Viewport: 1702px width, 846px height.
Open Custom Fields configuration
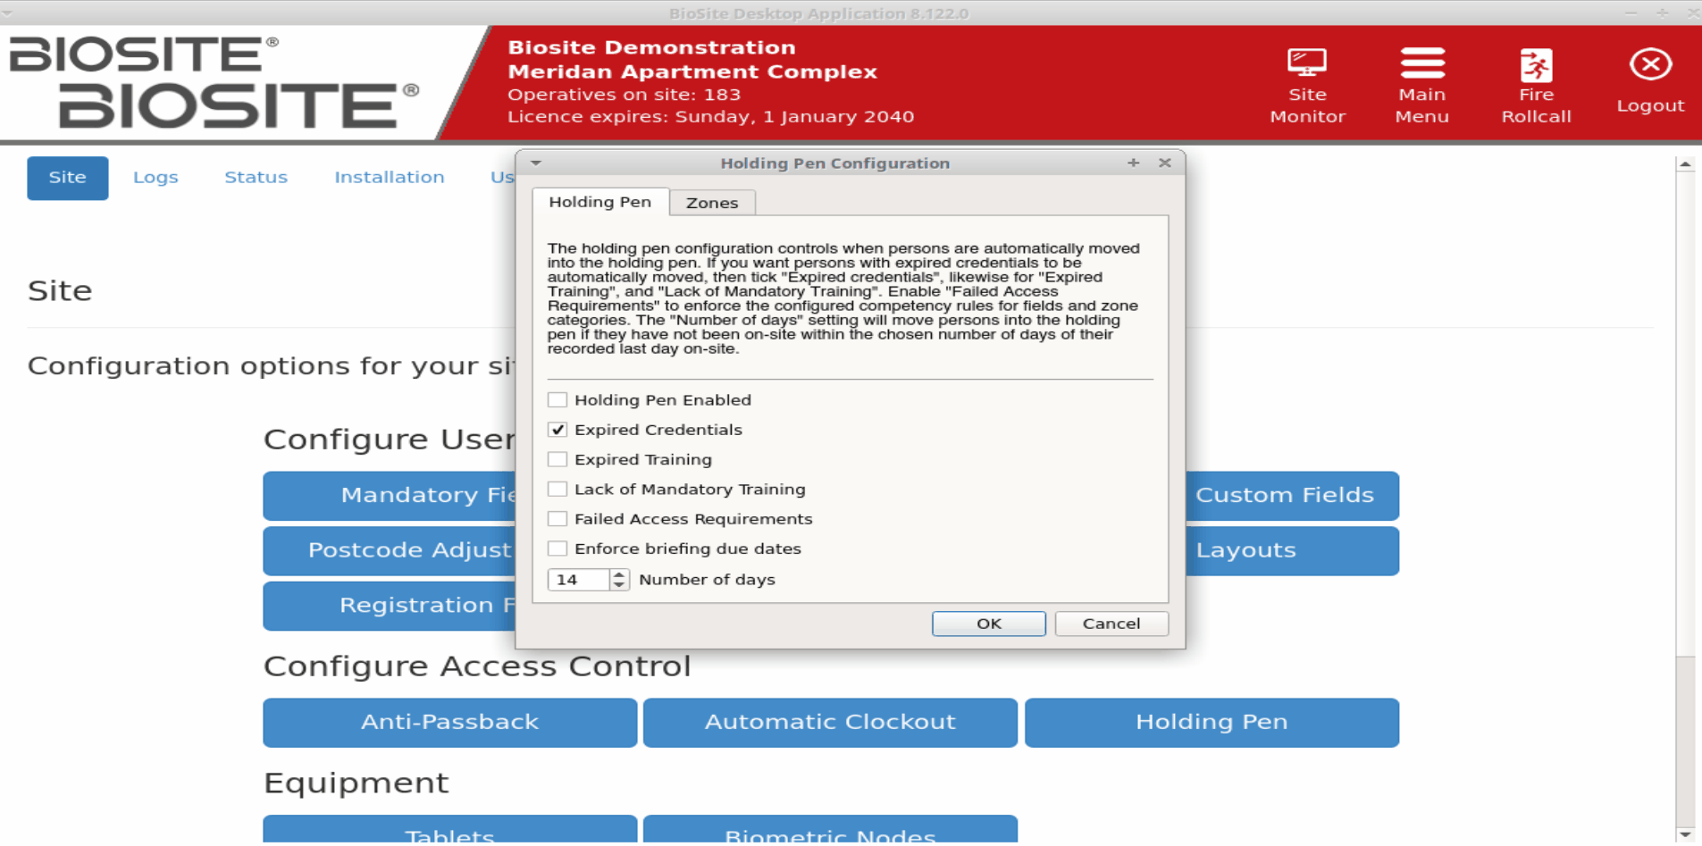1292,496
